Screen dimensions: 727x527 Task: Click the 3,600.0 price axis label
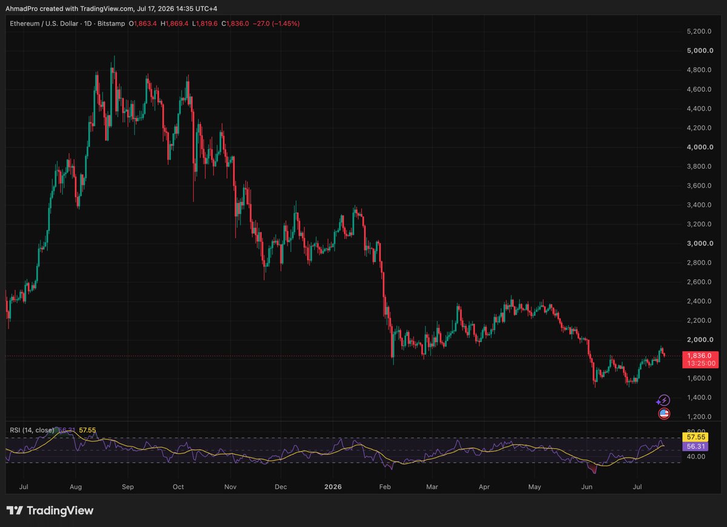[698, 186]
